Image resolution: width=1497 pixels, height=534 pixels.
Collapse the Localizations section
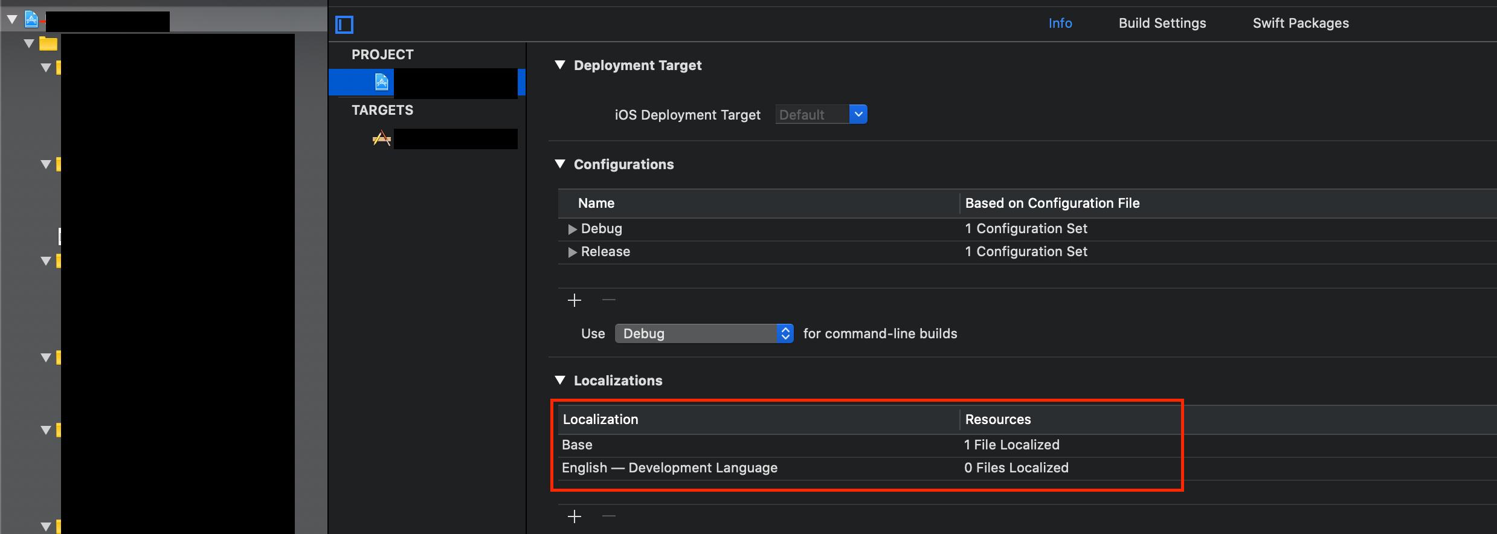(560, 380)
